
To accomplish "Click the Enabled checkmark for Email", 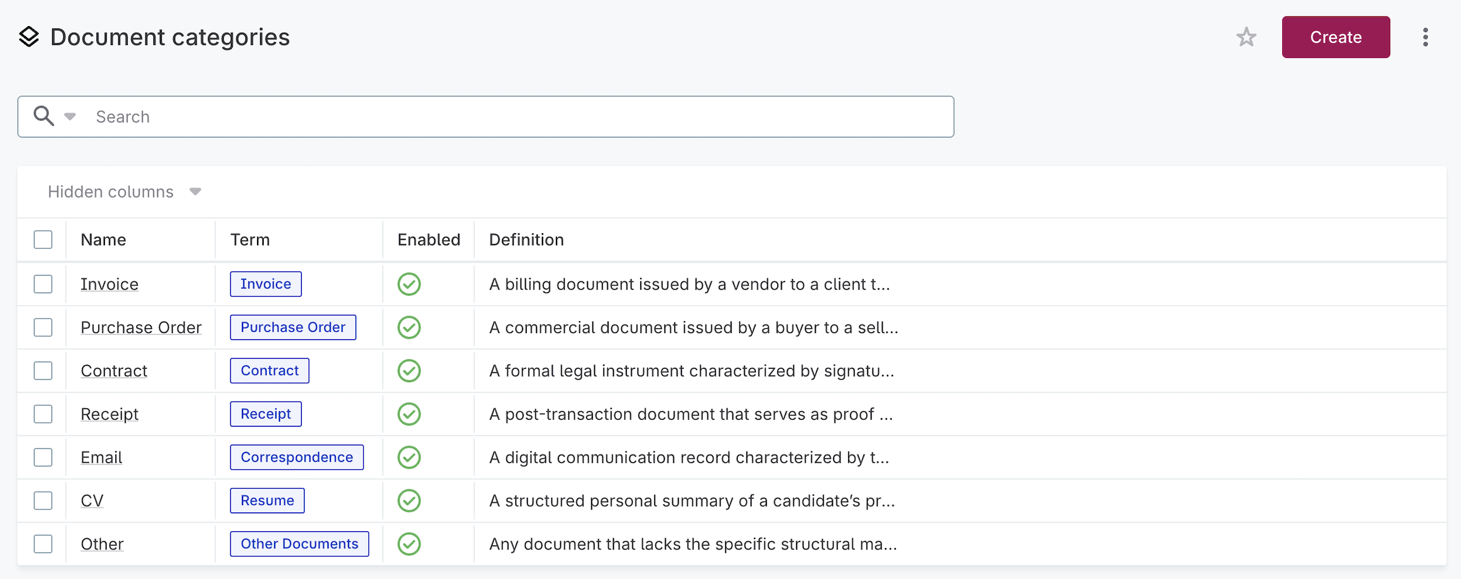I will pos(409,457).
